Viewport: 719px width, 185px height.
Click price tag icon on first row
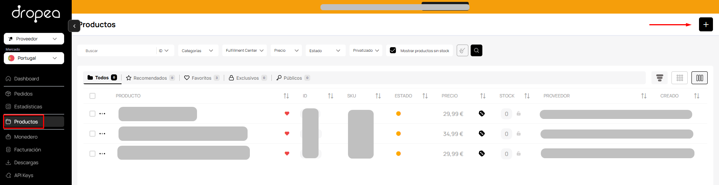pyautogui.click(x=482, y=113)
